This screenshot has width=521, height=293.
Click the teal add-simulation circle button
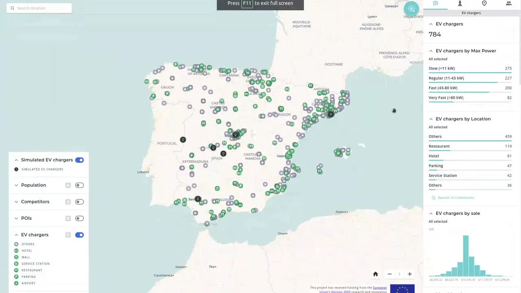(411, 9)
